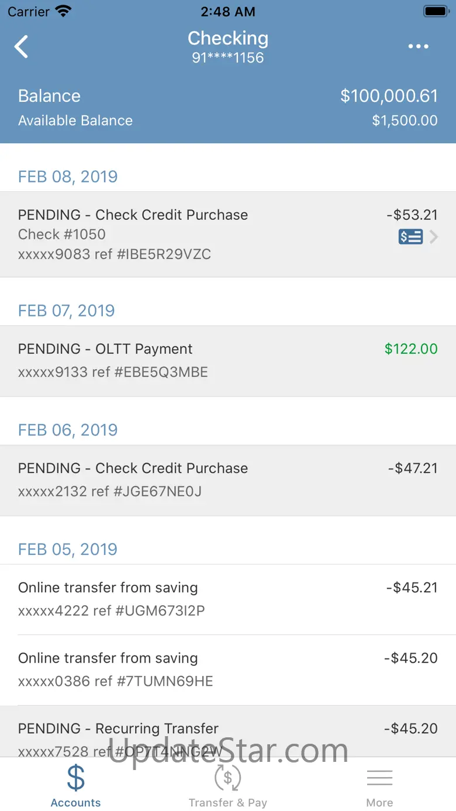Open the three-dot options menu
Viewport: 456px width, 811px height.
pyautogui.click(x=419, y=47)
